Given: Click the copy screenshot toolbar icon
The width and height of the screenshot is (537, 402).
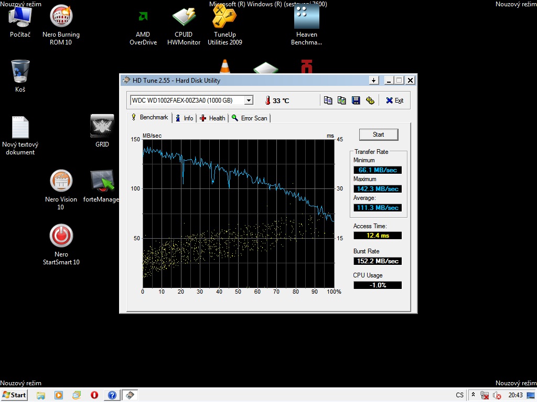Looking at the screenshot, I should (x=342, y=100).
